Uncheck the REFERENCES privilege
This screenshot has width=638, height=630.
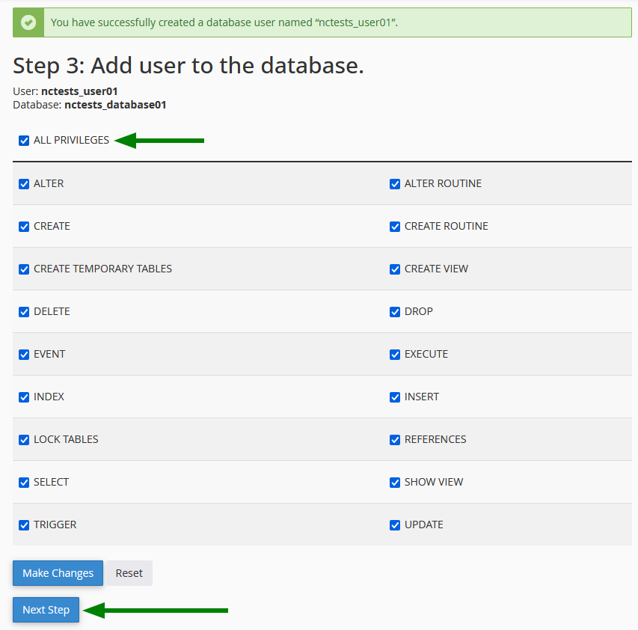tap(395, 440)
